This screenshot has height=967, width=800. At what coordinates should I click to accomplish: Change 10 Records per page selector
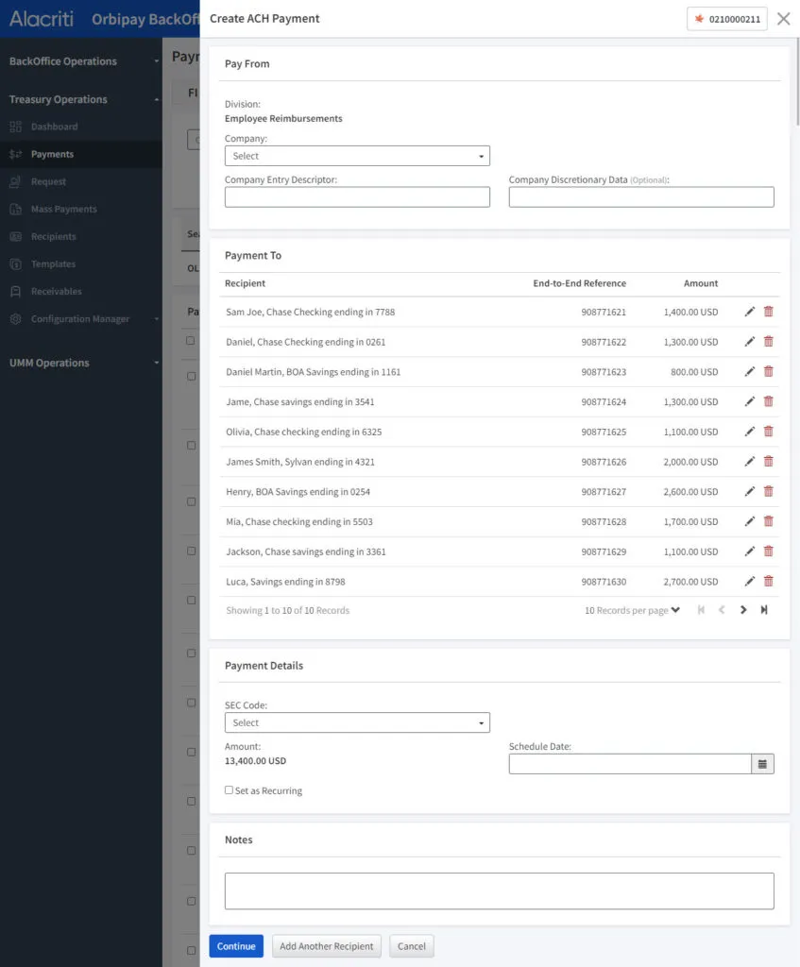pyautogui.click(x=632, y=610)
